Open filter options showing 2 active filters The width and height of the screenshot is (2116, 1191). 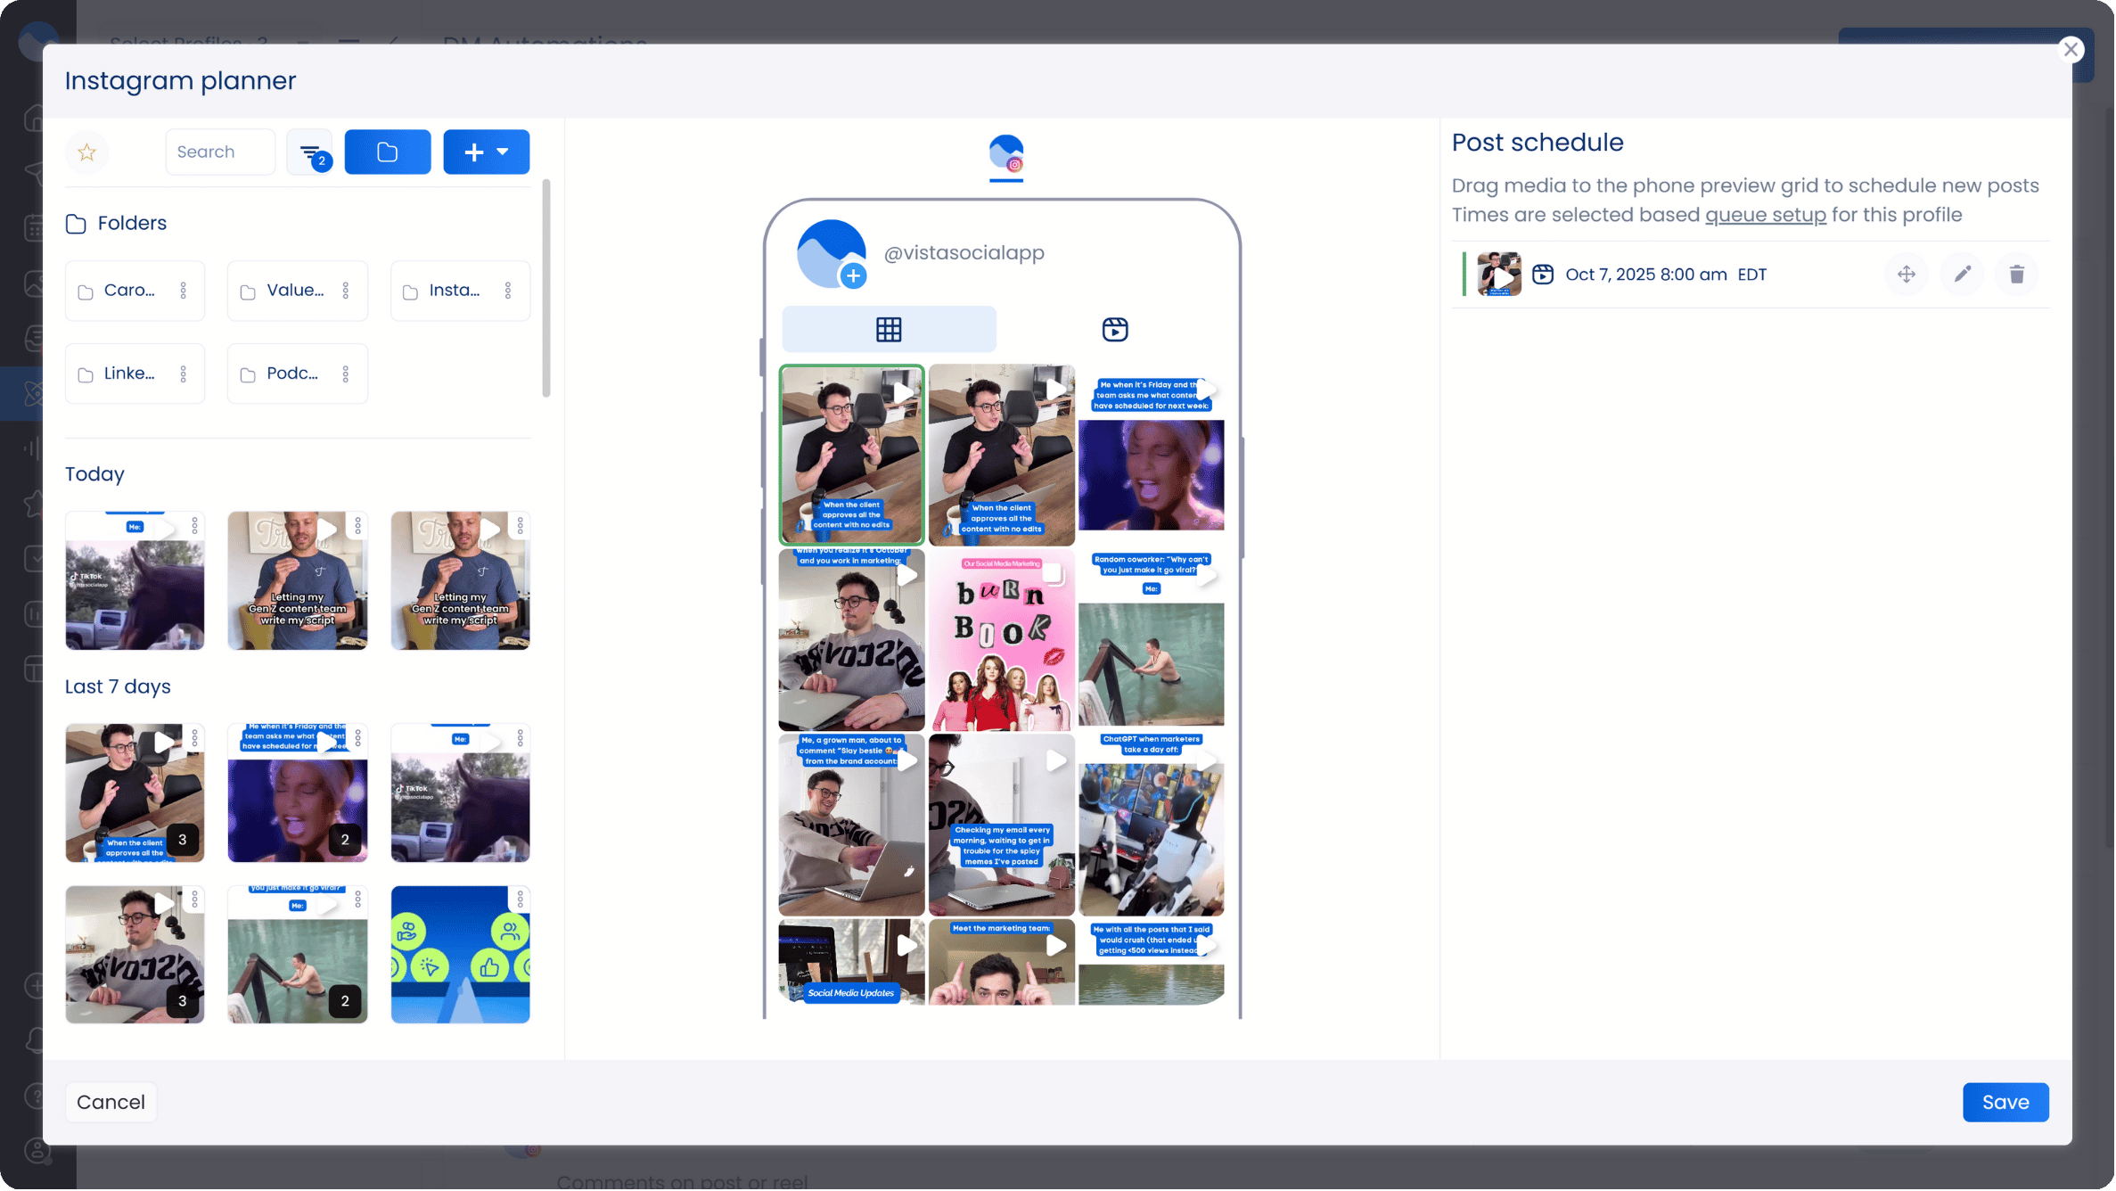[x=309, y=152]
